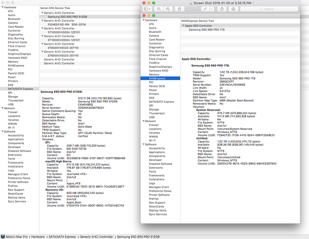
Task: Collapse the Network section in front window
Action: [144, 121]
